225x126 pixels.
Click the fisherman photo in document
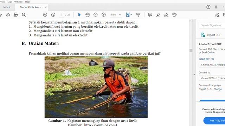(x=96, y=87)
